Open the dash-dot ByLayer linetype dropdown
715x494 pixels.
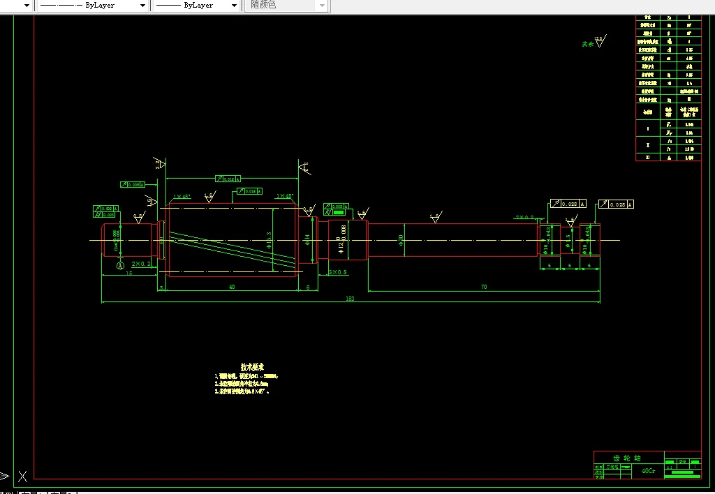coord(93,6)
